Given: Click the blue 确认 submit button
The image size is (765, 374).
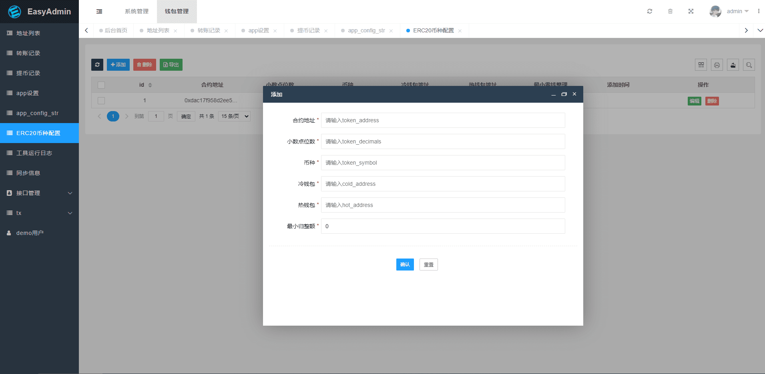Looking at the screenshot, I should pyautogui.click(x=405, y=265).
